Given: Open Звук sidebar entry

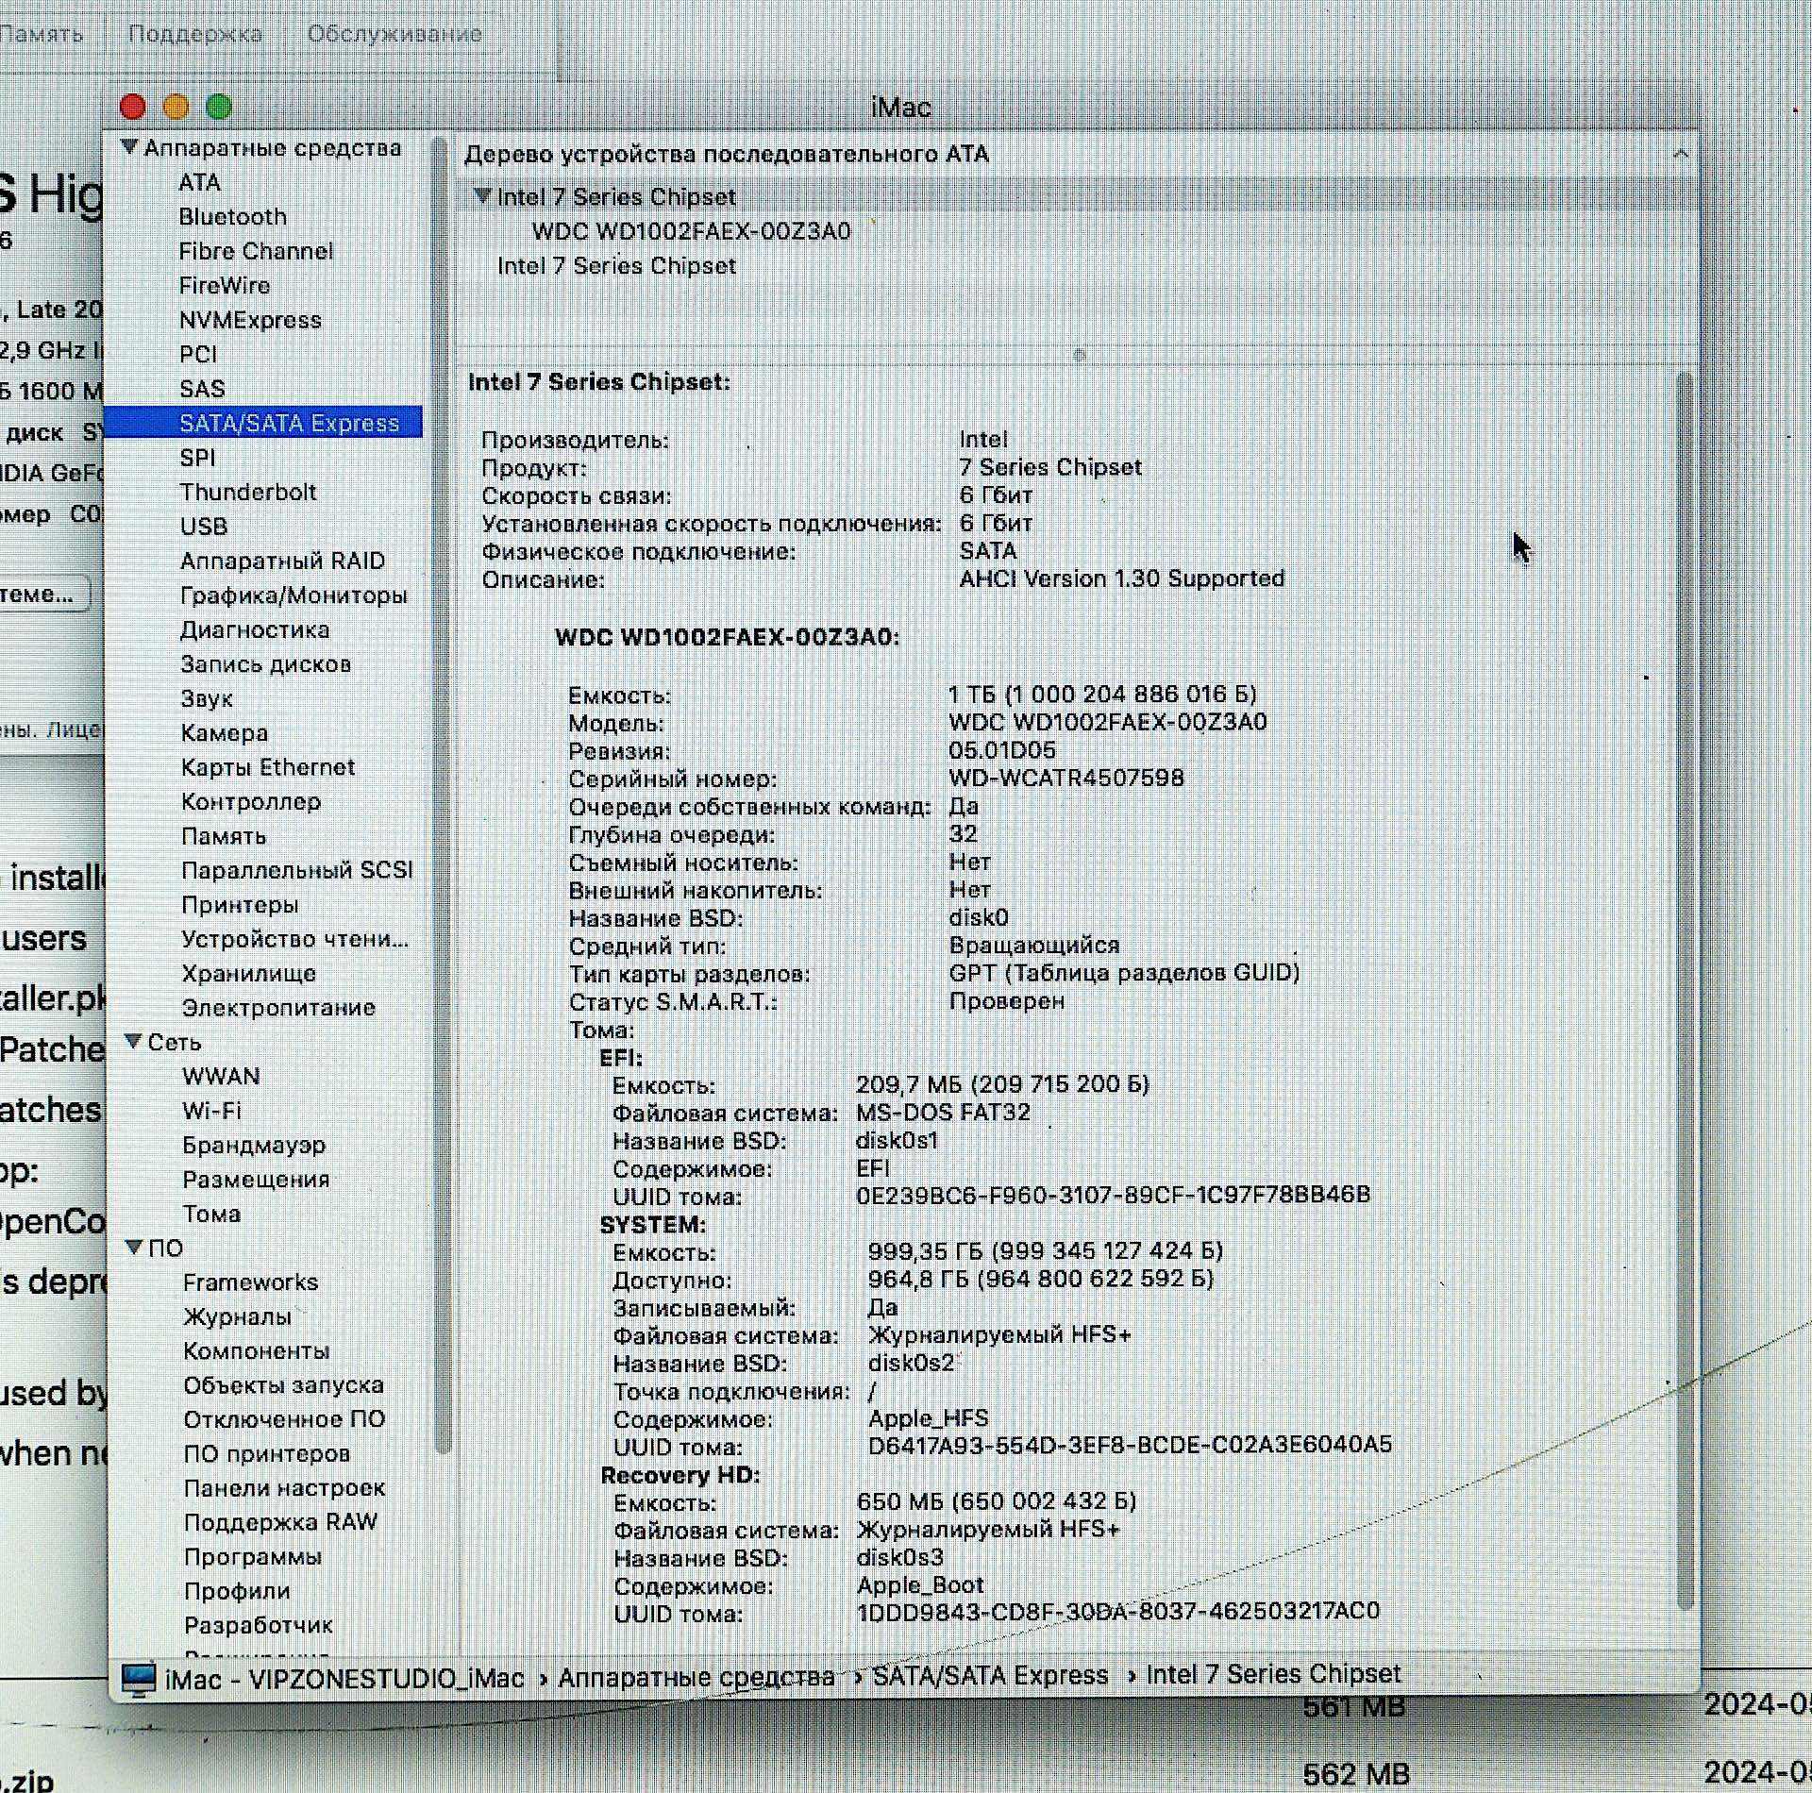Looking at the screenshot, I should pyautogui.click(x=207, y=699).
